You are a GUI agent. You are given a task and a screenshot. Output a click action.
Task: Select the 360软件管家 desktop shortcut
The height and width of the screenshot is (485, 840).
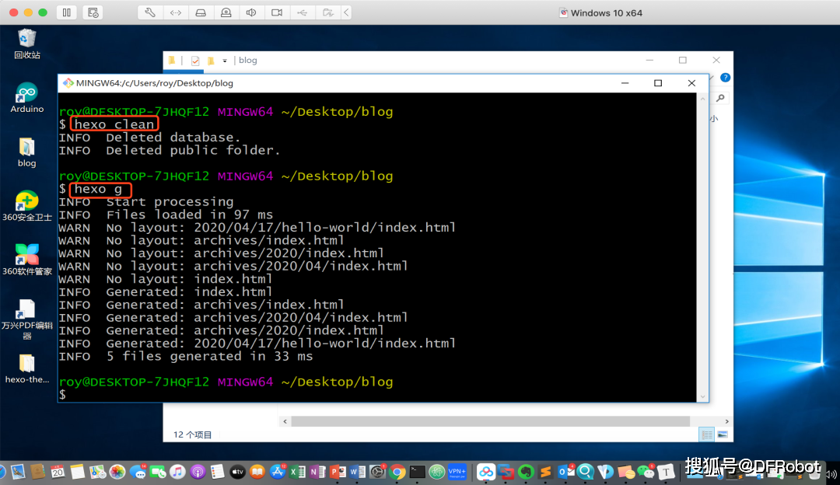(26, 260)
